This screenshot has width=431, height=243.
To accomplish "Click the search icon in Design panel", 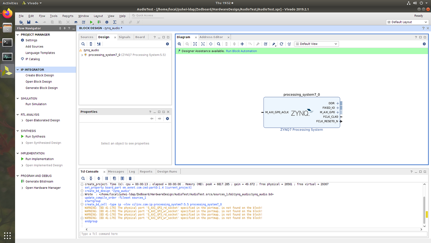I will [83, 44].
